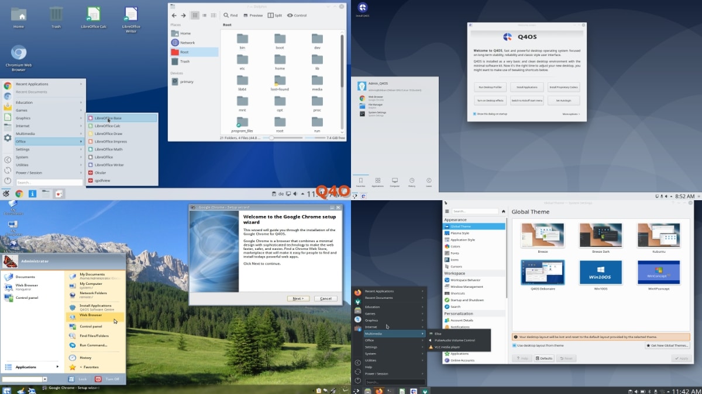Expand Education submenu in light application menu
Viewport: 702px width, 394px height.
click(x=49, y=102)
